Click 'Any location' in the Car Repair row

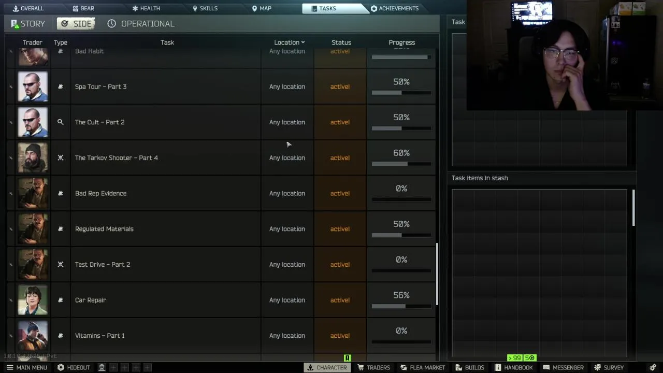point(287,300)
